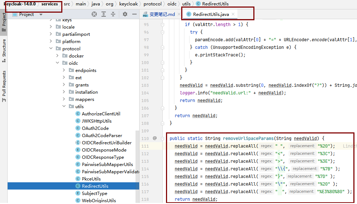The width and height of the screenshot is (357, 204).
Task: Expand the locale folder
Action: point(51,27)
